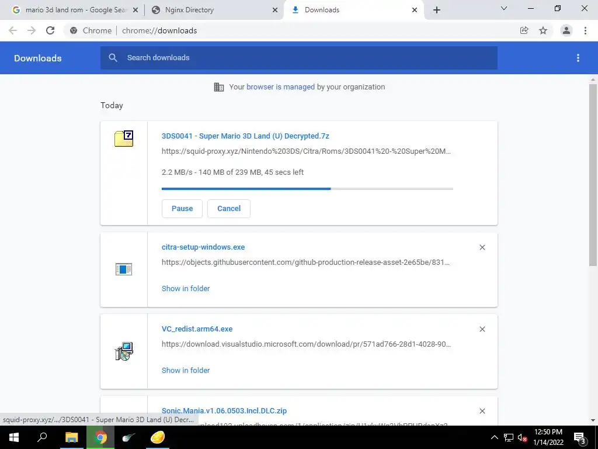
Task: Open the VC_redist.arm64.exe file link
Action: click(x=197, y=329)
